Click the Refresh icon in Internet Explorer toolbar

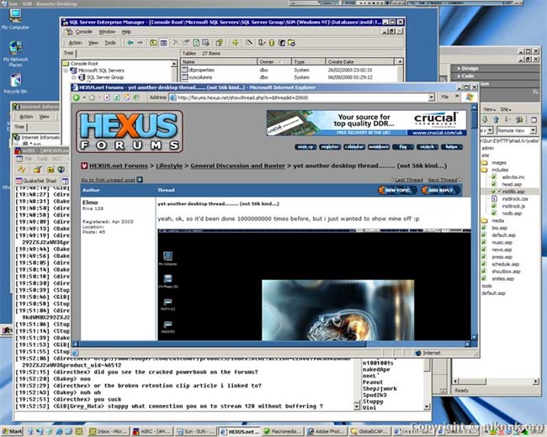point(117,97)
